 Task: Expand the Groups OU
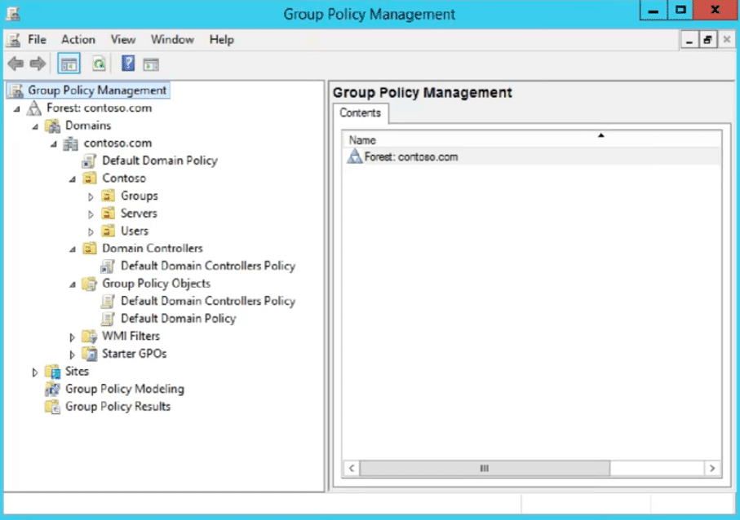91,197
